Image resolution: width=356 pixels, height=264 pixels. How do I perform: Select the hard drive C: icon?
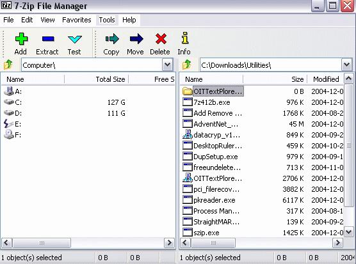point(9,102)
